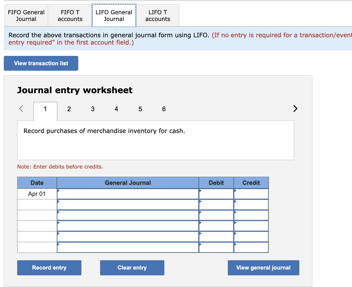Select transaction 5 in the worksheet
Screen dimensions: 352x287
[140, 109]
